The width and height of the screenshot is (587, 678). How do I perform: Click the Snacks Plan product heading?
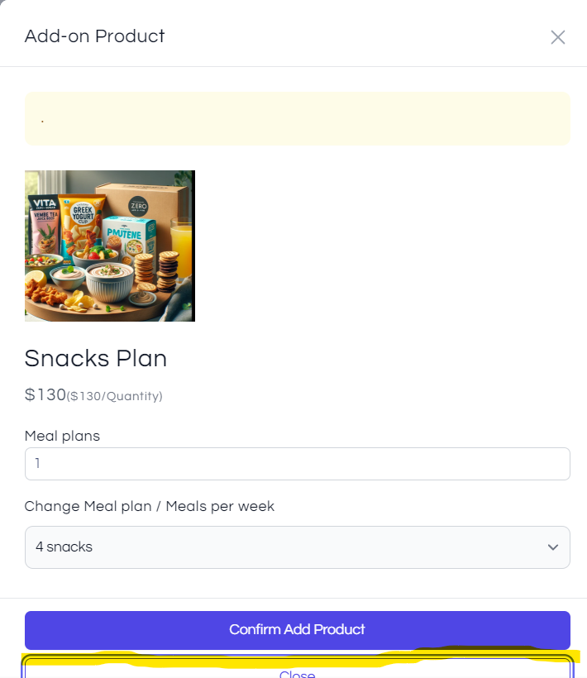96,358
